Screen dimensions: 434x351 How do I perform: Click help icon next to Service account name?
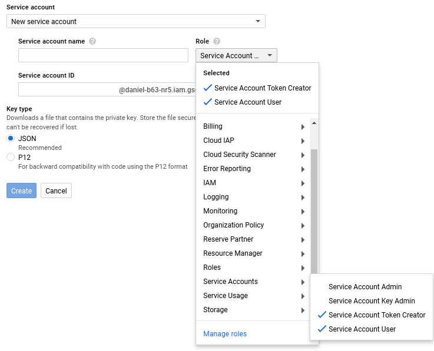click(92, 42)
